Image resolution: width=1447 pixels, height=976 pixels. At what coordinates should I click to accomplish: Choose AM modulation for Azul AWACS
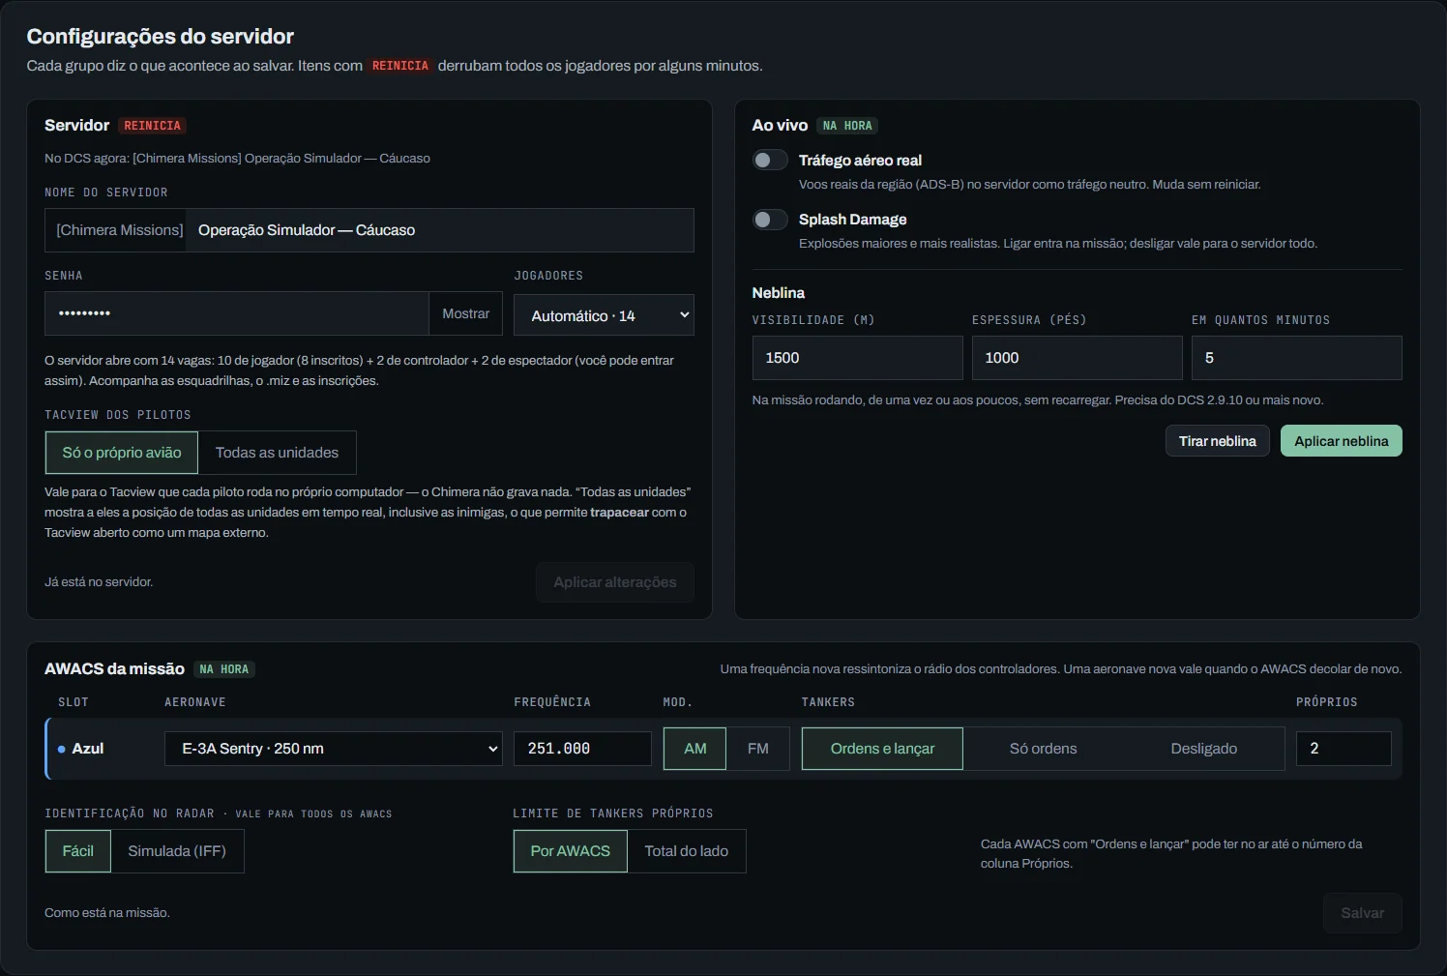pos(694,749)
